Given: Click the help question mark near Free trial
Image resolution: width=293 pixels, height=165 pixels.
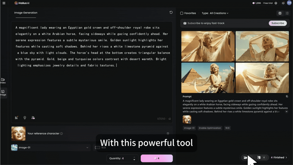Looking at the screenshot, I should [x=276, y=3].
